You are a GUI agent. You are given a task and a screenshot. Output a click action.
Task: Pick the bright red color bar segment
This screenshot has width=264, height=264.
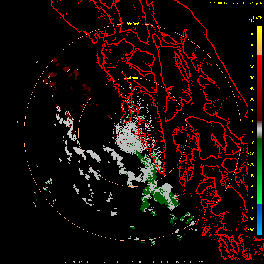[x=259, y=88]
